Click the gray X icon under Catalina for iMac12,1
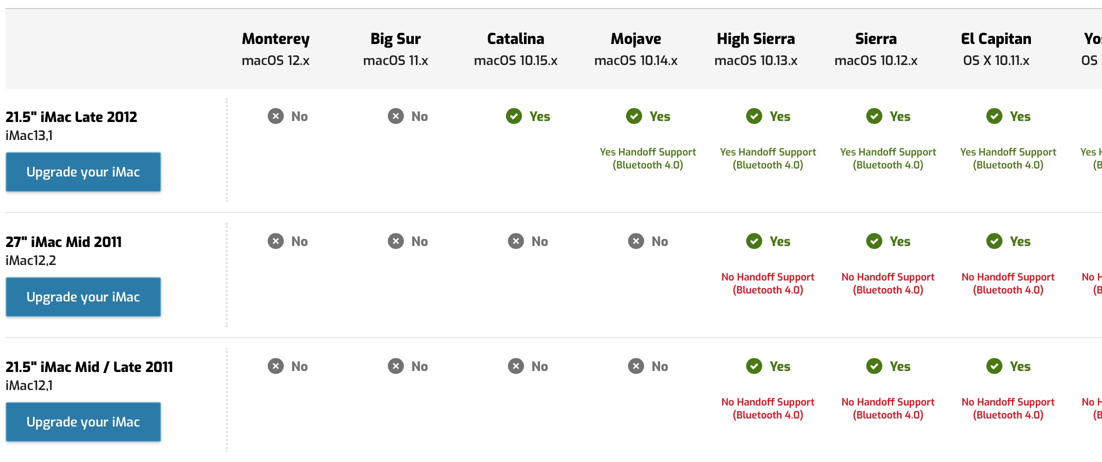The image size is (1102, 462). 515,366
